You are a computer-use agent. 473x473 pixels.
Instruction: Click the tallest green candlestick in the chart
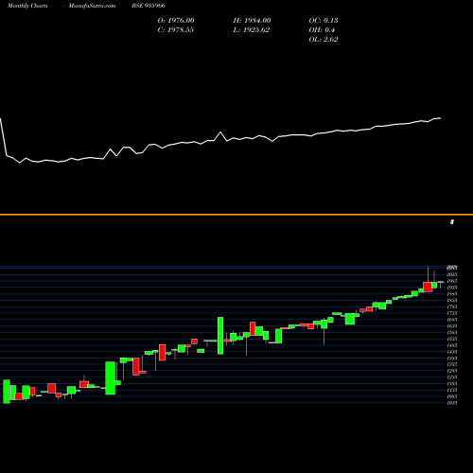(220, 336)
